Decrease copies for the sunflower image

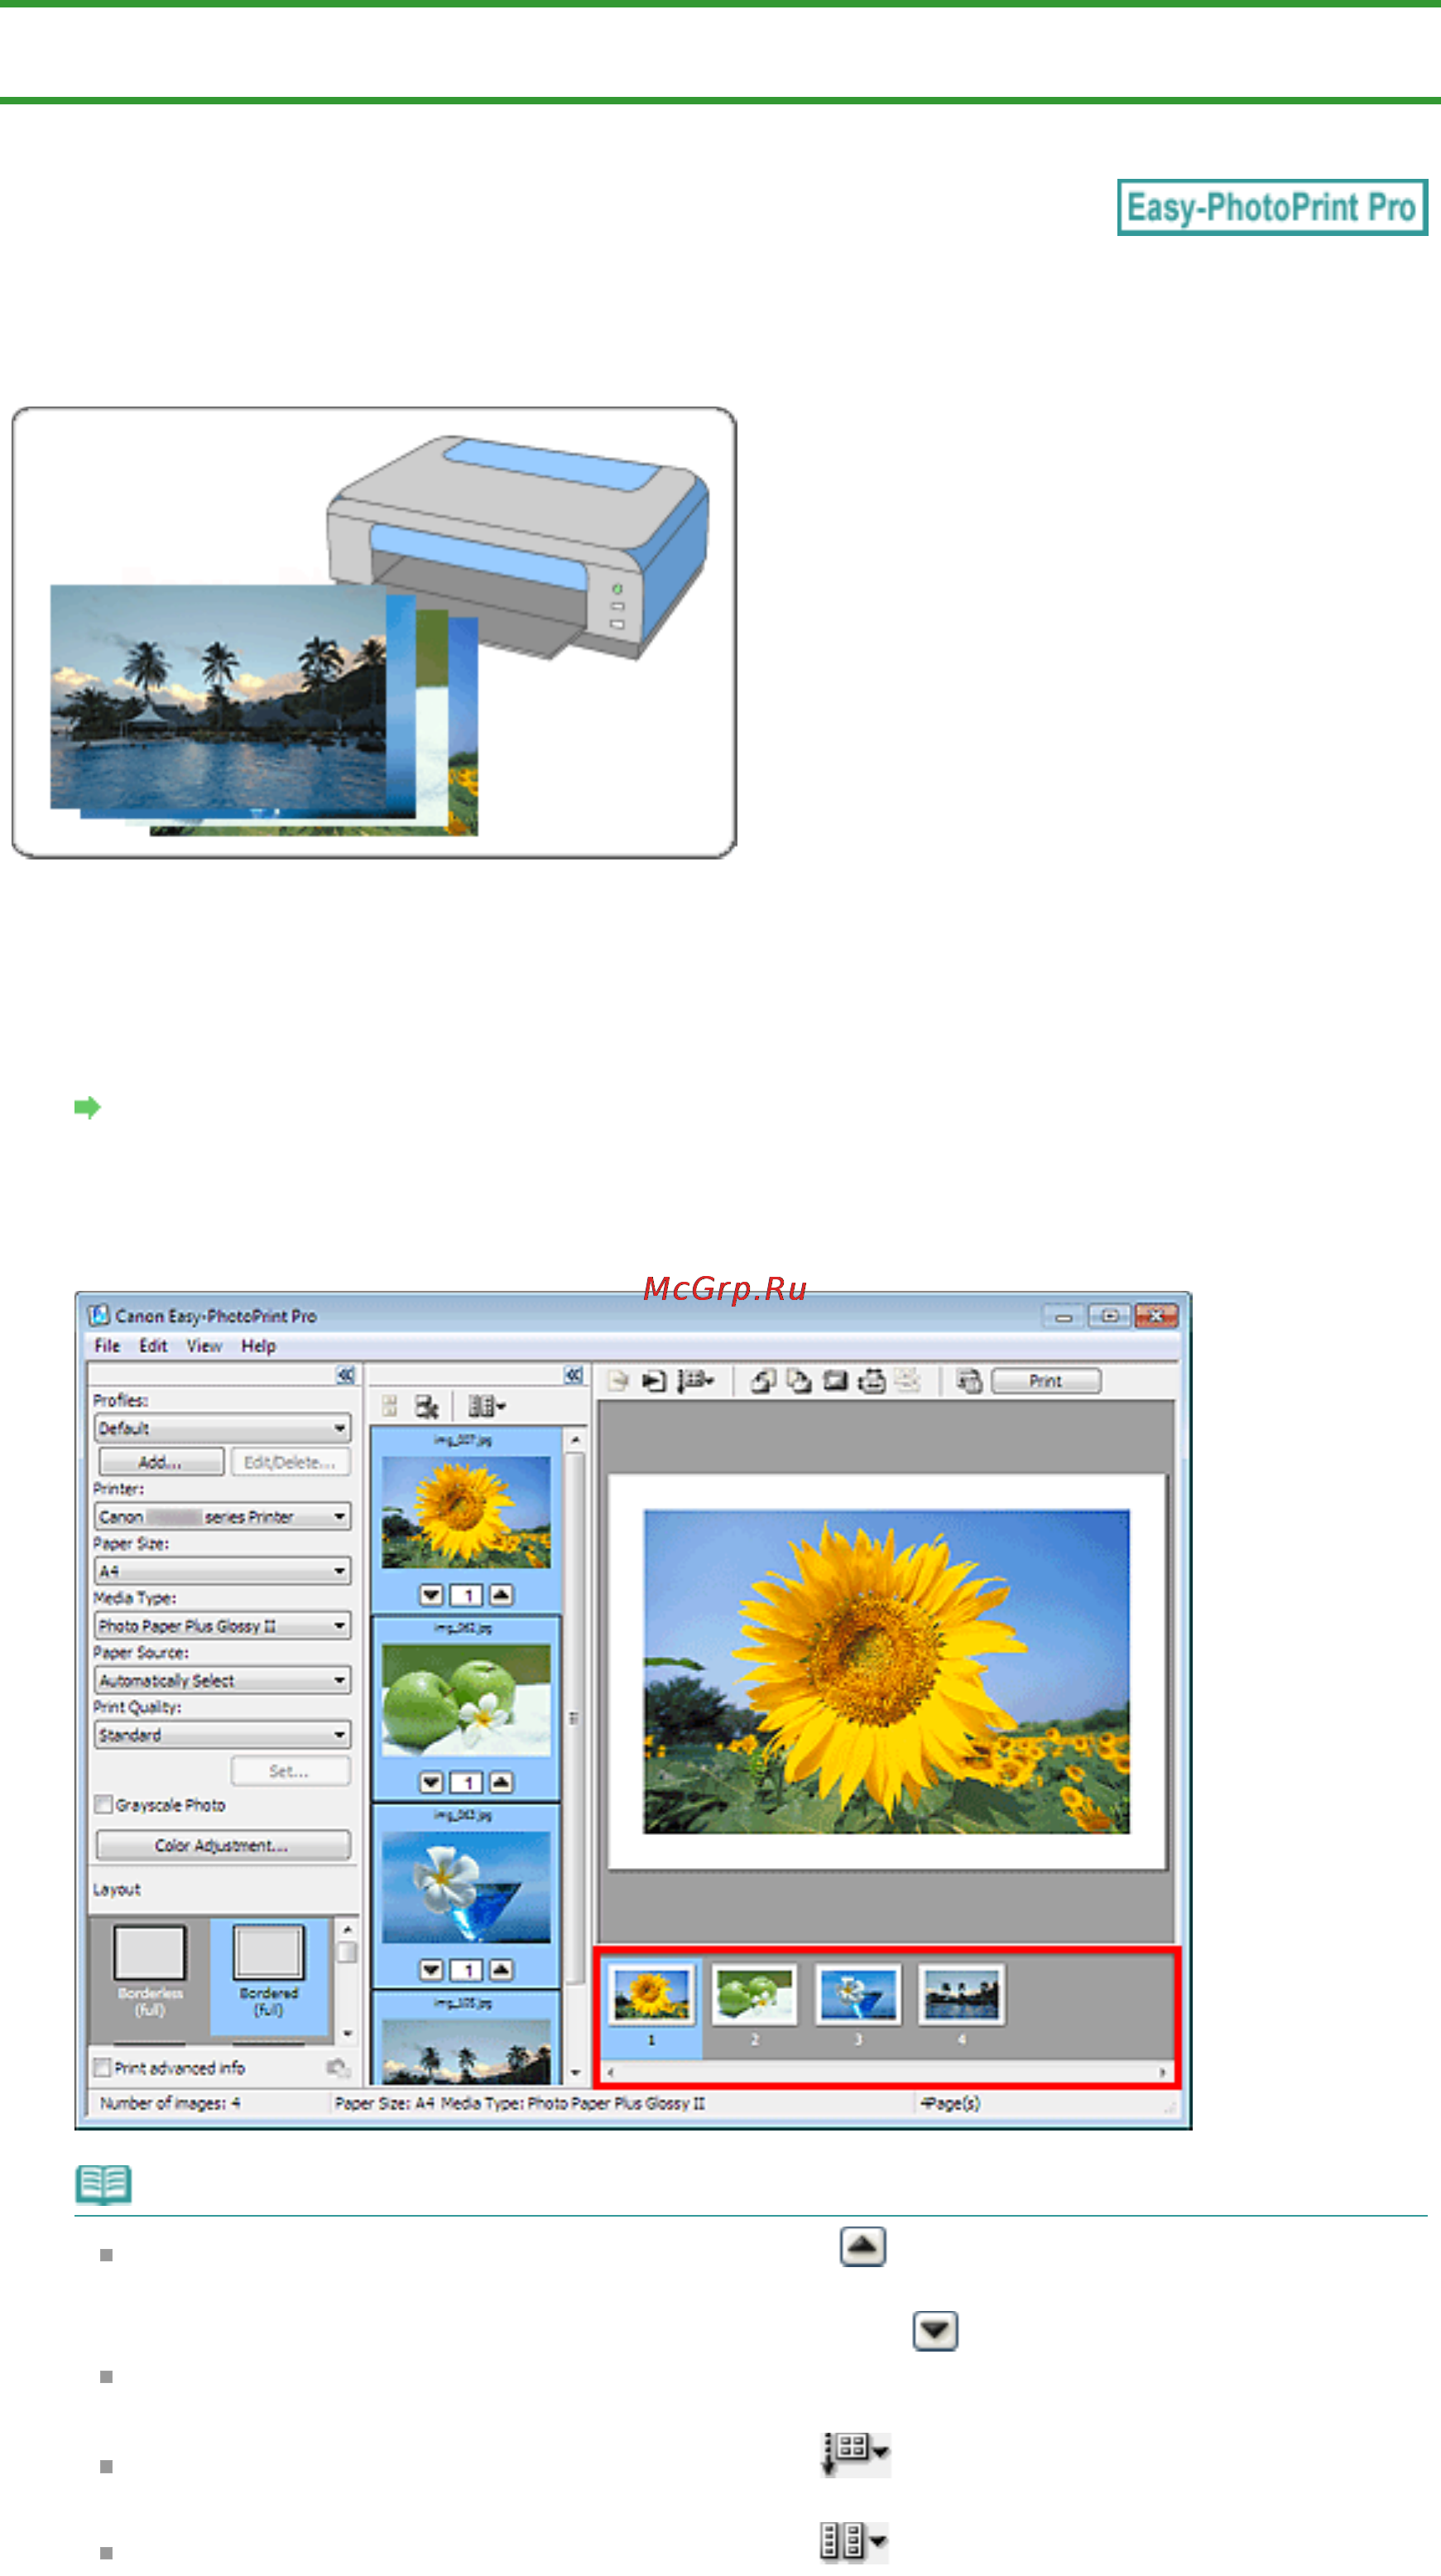(x=432, y=1595)
